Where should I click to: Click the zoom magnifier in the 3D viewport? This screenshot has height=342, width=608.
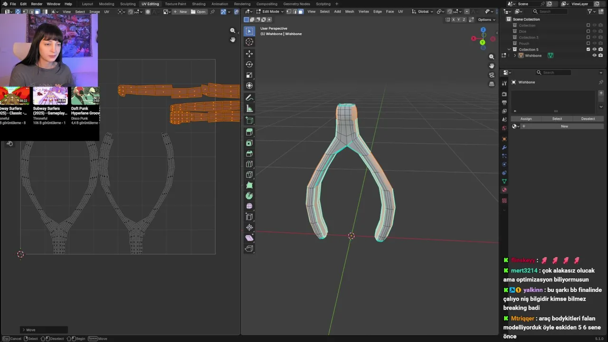[x=492, y=57]
